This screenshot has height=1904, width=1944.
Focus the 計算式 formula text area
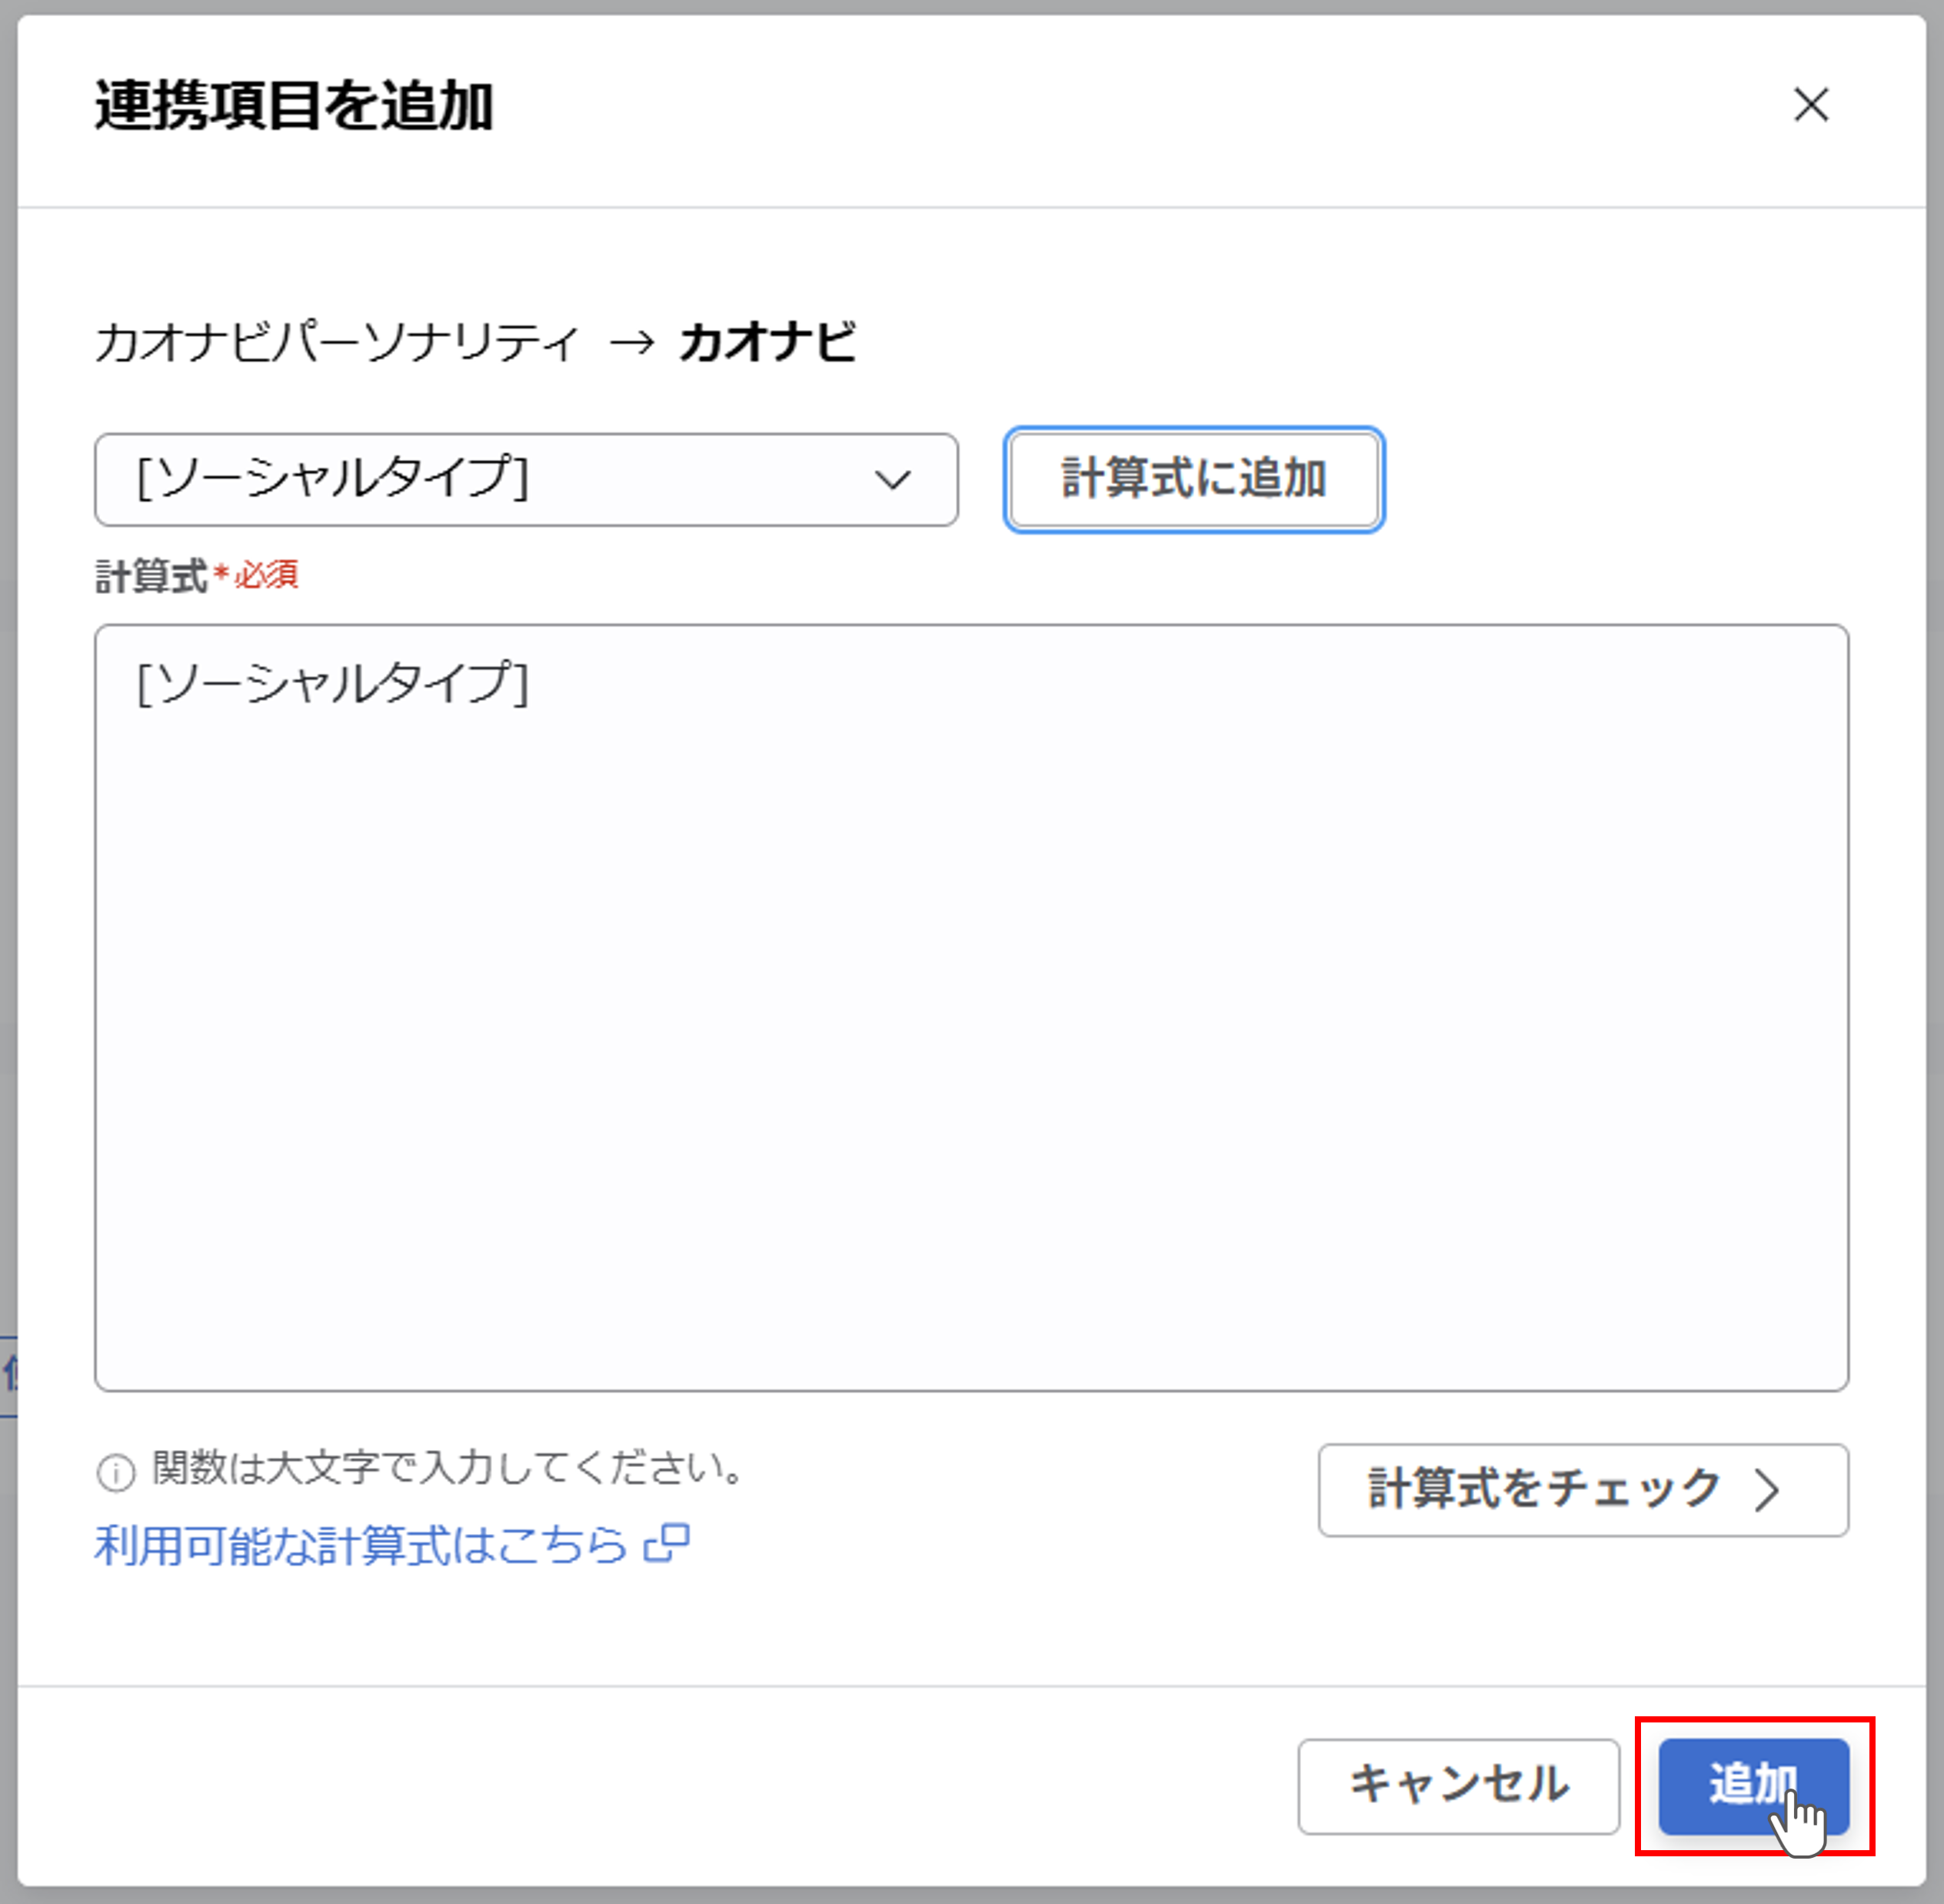point(970,1007)
